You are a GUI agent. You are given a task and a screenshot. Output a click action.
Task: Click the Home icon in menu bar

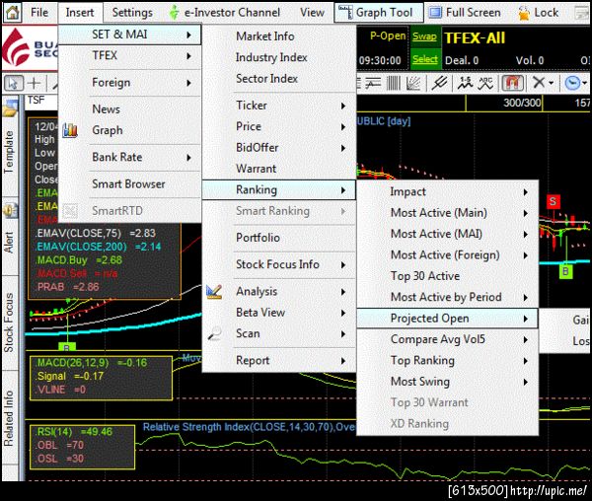[12, 13]
